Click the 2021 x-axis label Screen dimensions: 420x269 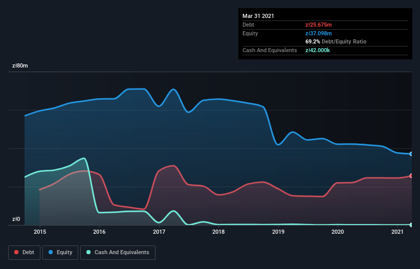point(397,232)
